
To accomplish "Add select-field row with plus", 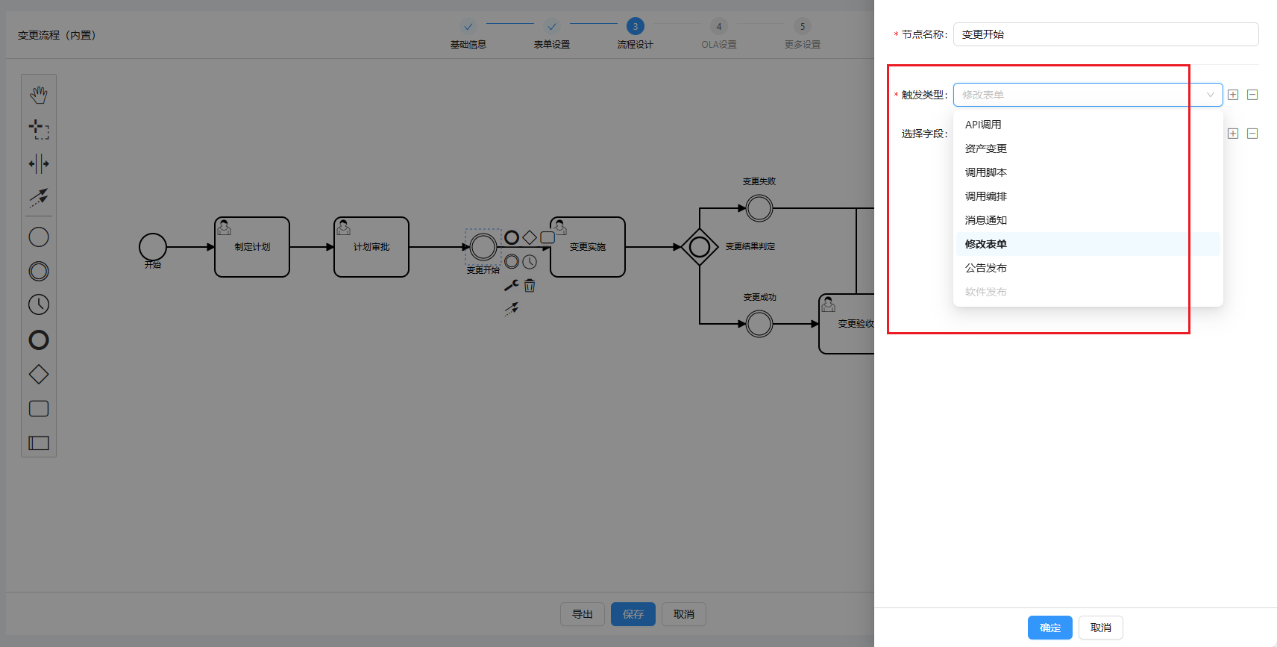I will click(1233, 134).
